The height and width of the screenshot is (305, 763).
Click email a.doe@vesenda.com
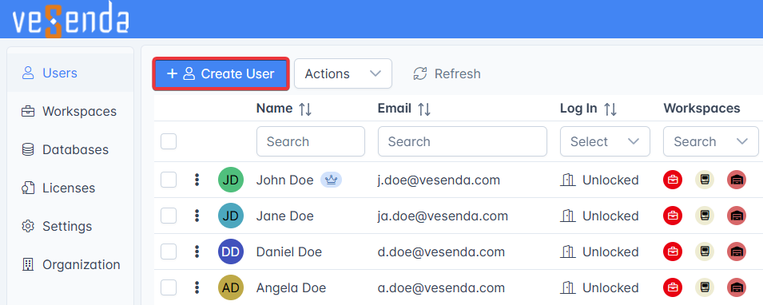pos(441,287)
